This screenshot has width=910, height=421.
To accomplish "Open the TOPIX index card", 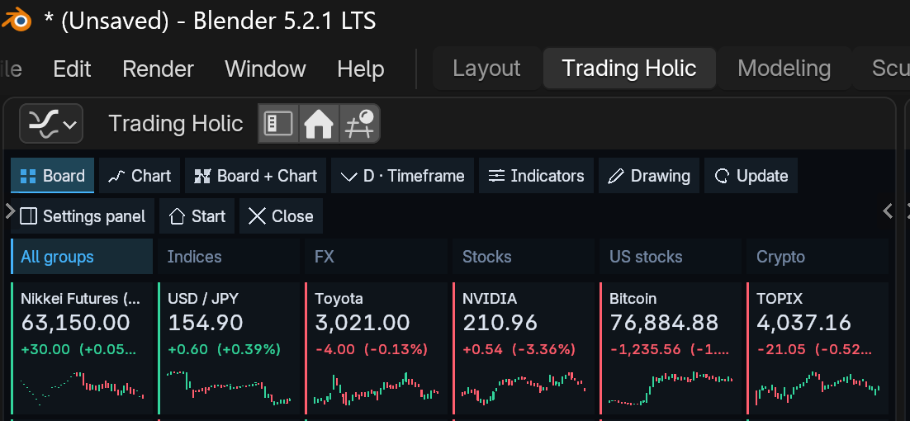I will [x=818, y=348].
